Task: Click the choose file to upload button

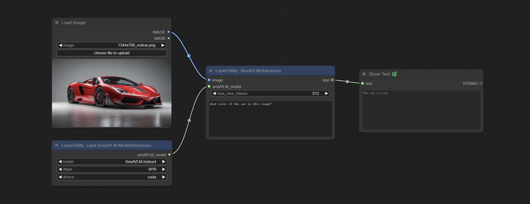Action: [112, 53]
